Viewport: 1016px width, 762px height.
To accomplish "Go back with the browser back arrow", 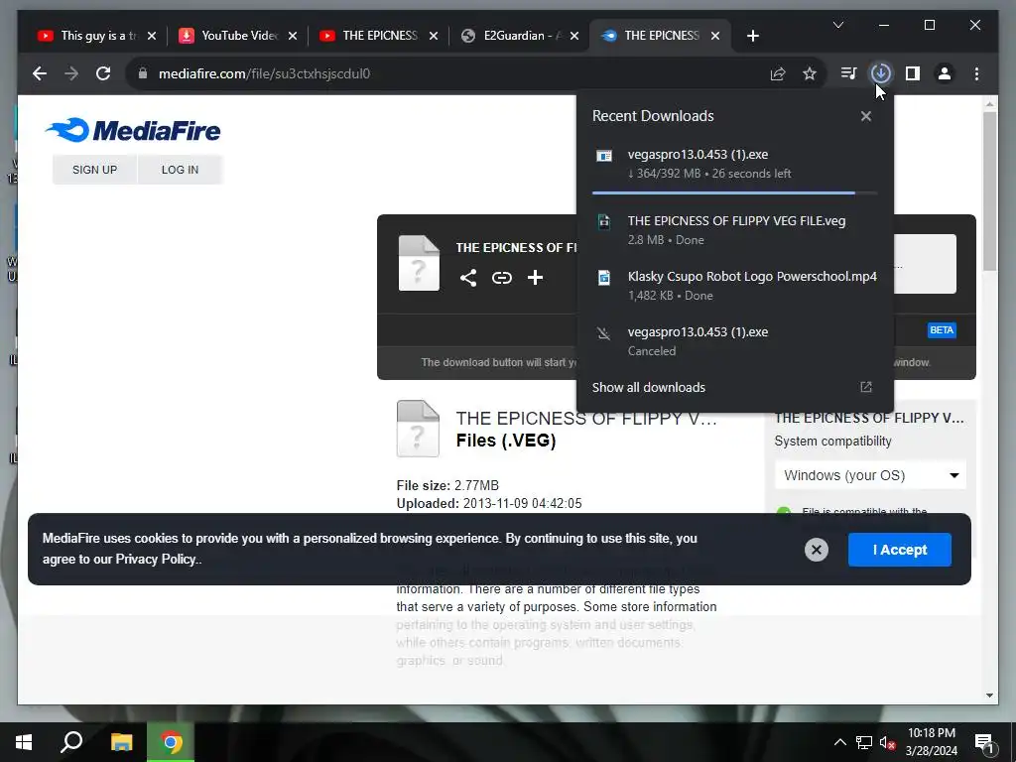I will tap(40, 73).
